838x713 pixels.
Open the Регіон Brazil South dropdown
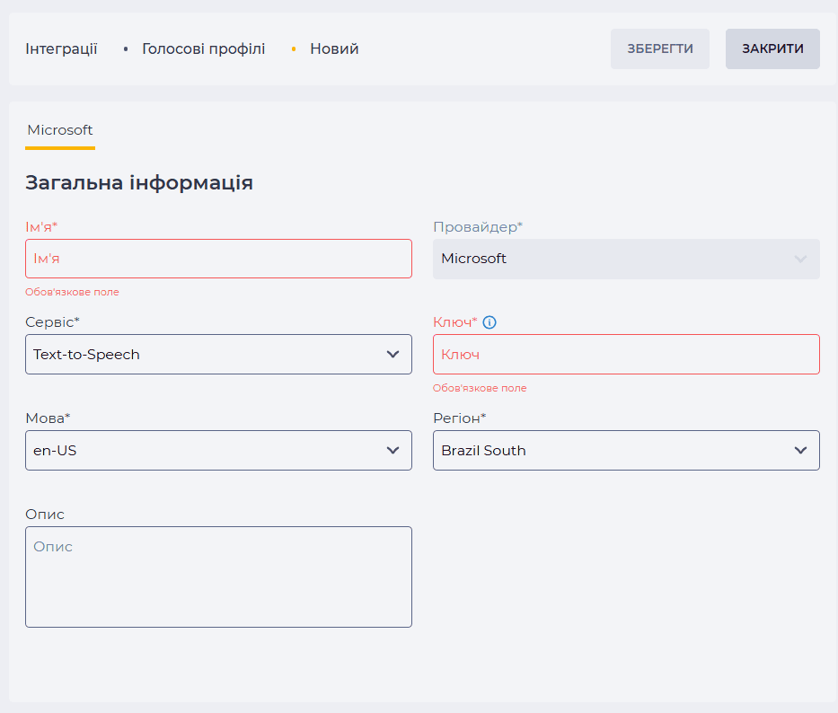[x=626, y=451]
